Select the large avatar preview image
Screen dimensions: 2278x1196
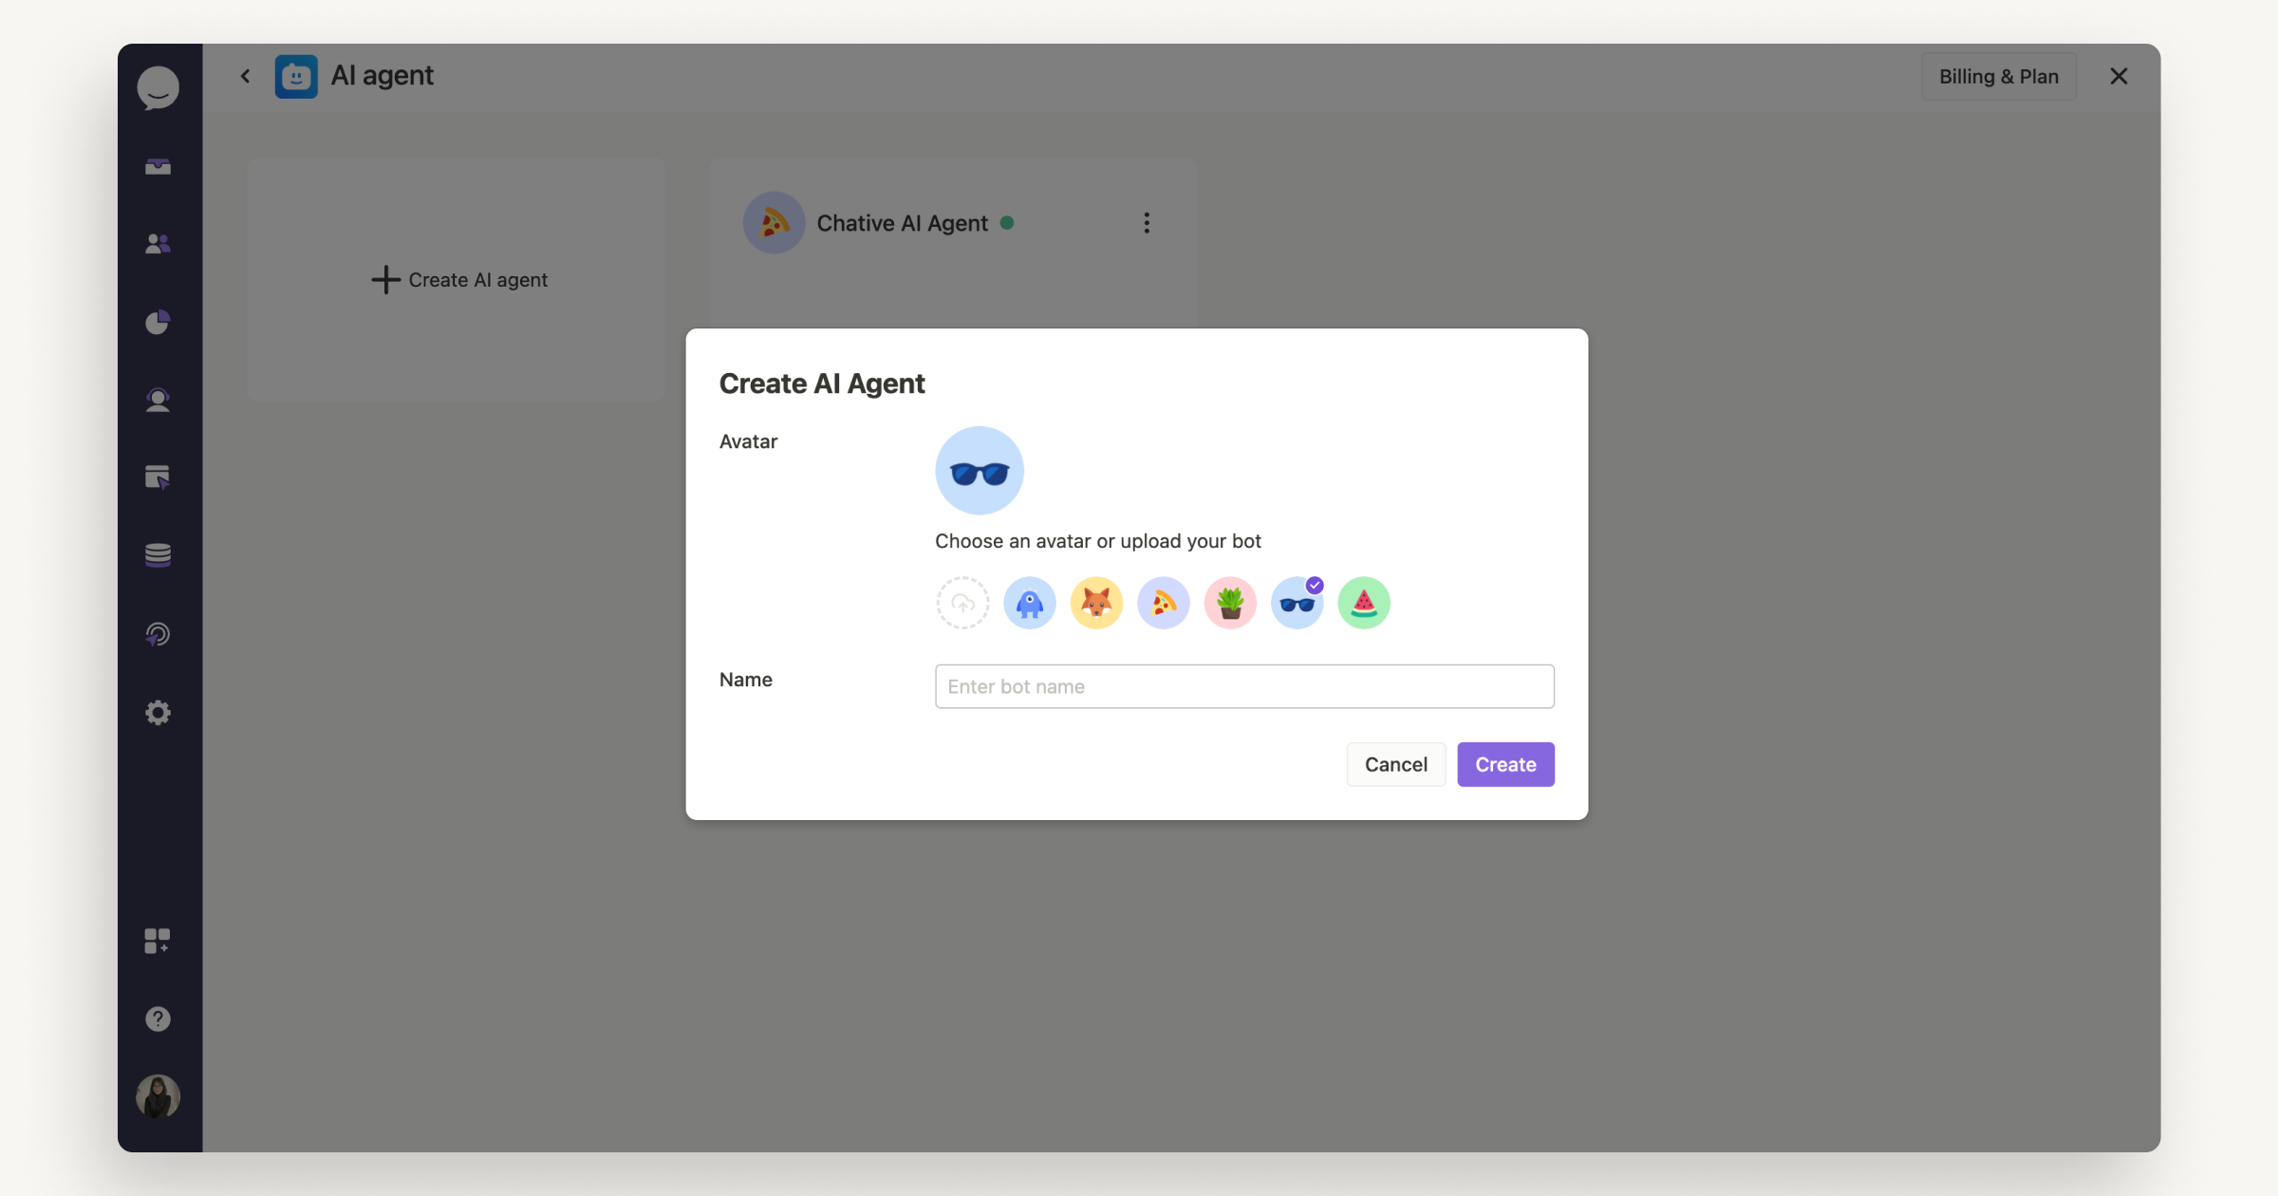[980, 470]
